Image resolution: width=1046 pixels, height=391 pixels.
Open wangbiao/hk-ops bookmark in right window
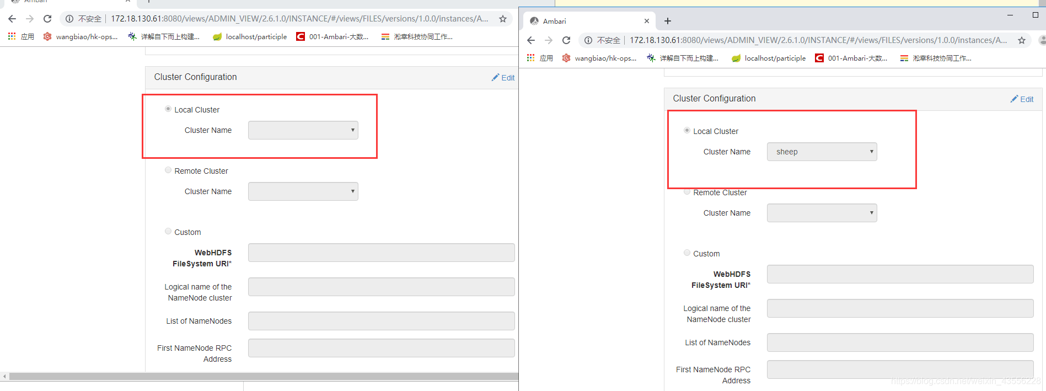pyautogui.click(x=599, y=58)
